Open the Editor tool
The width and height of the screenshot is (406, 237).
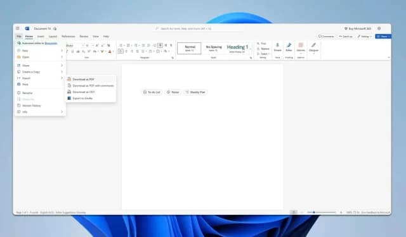coord(289,47)
